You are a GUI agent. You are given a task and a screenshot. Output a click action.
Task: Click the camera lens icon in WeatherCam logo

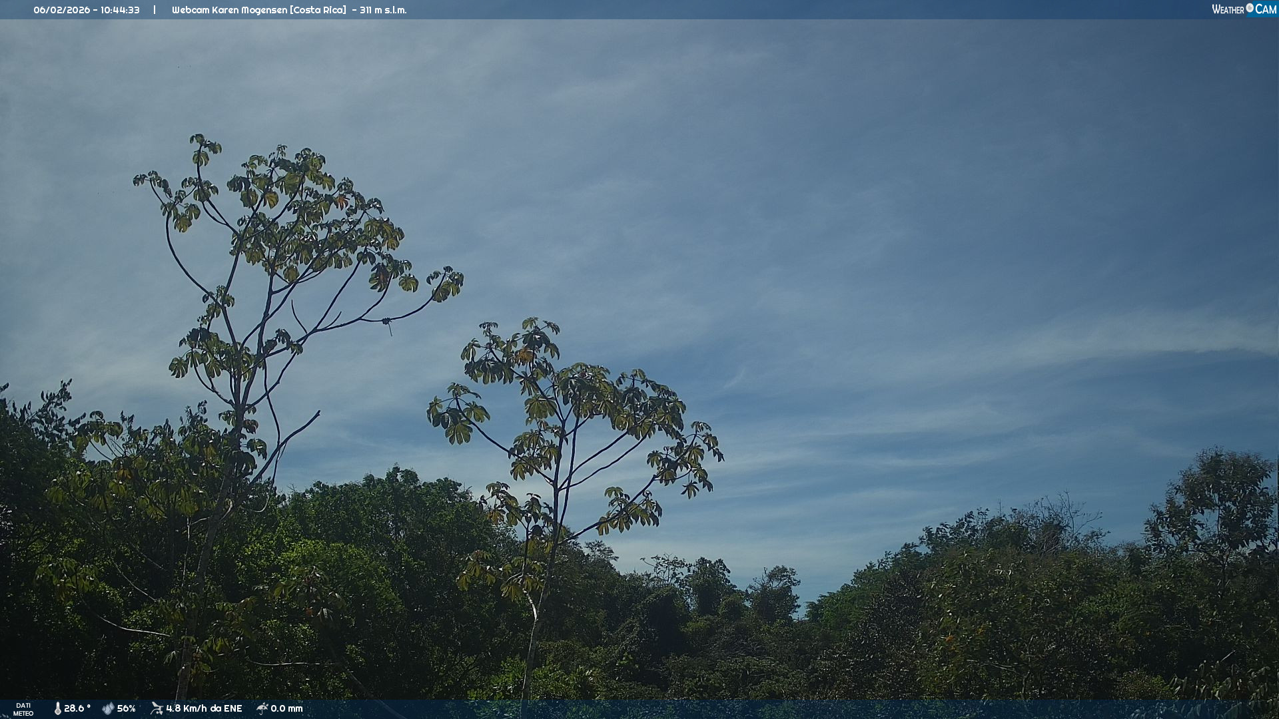click(1250, 8)
